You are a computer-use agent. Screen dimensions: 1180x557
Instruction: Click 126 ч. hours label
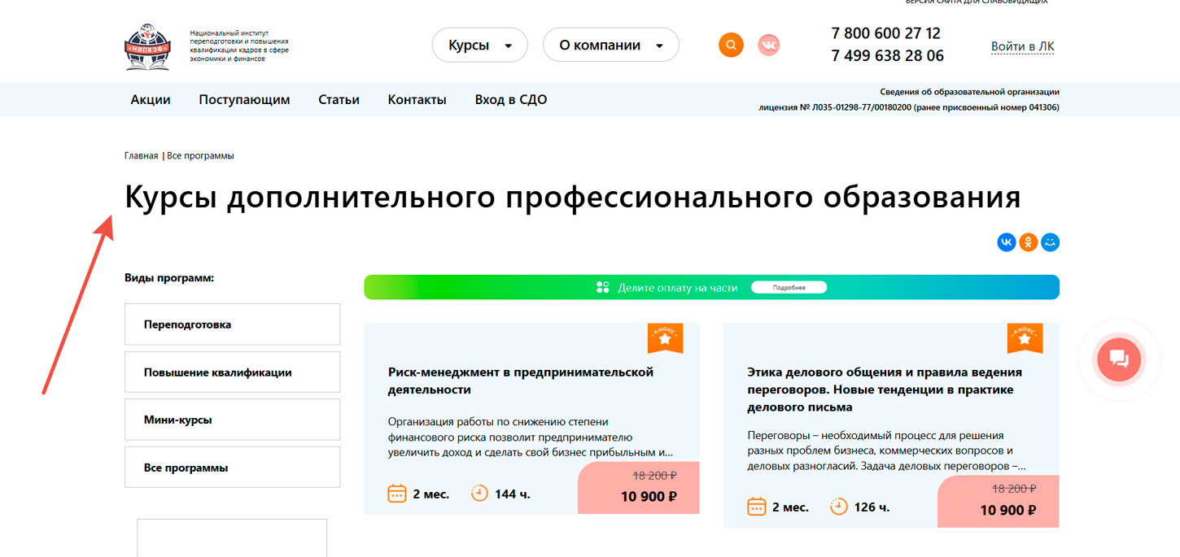[x=872, y=507]
